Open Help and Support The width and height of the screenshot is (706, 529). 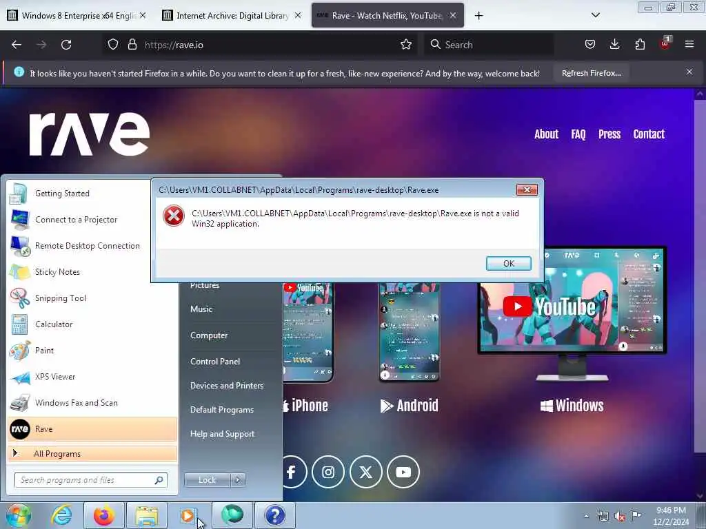(x=222, y=434)
